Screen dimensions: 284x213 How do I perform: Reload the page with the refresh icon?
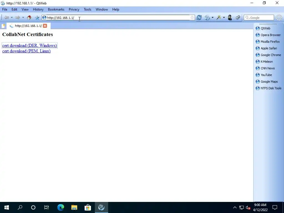199,17
